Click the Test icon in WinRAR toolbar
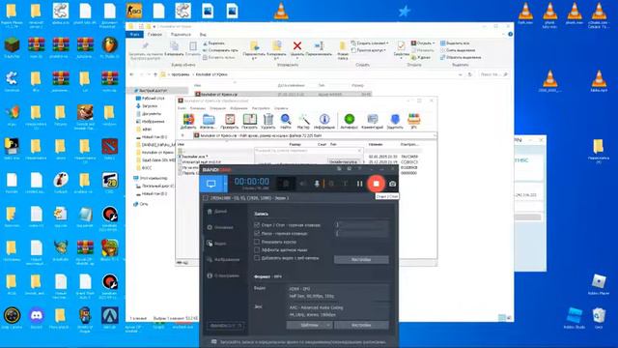The height and width of the screenshot is (348, 618). 230,122
